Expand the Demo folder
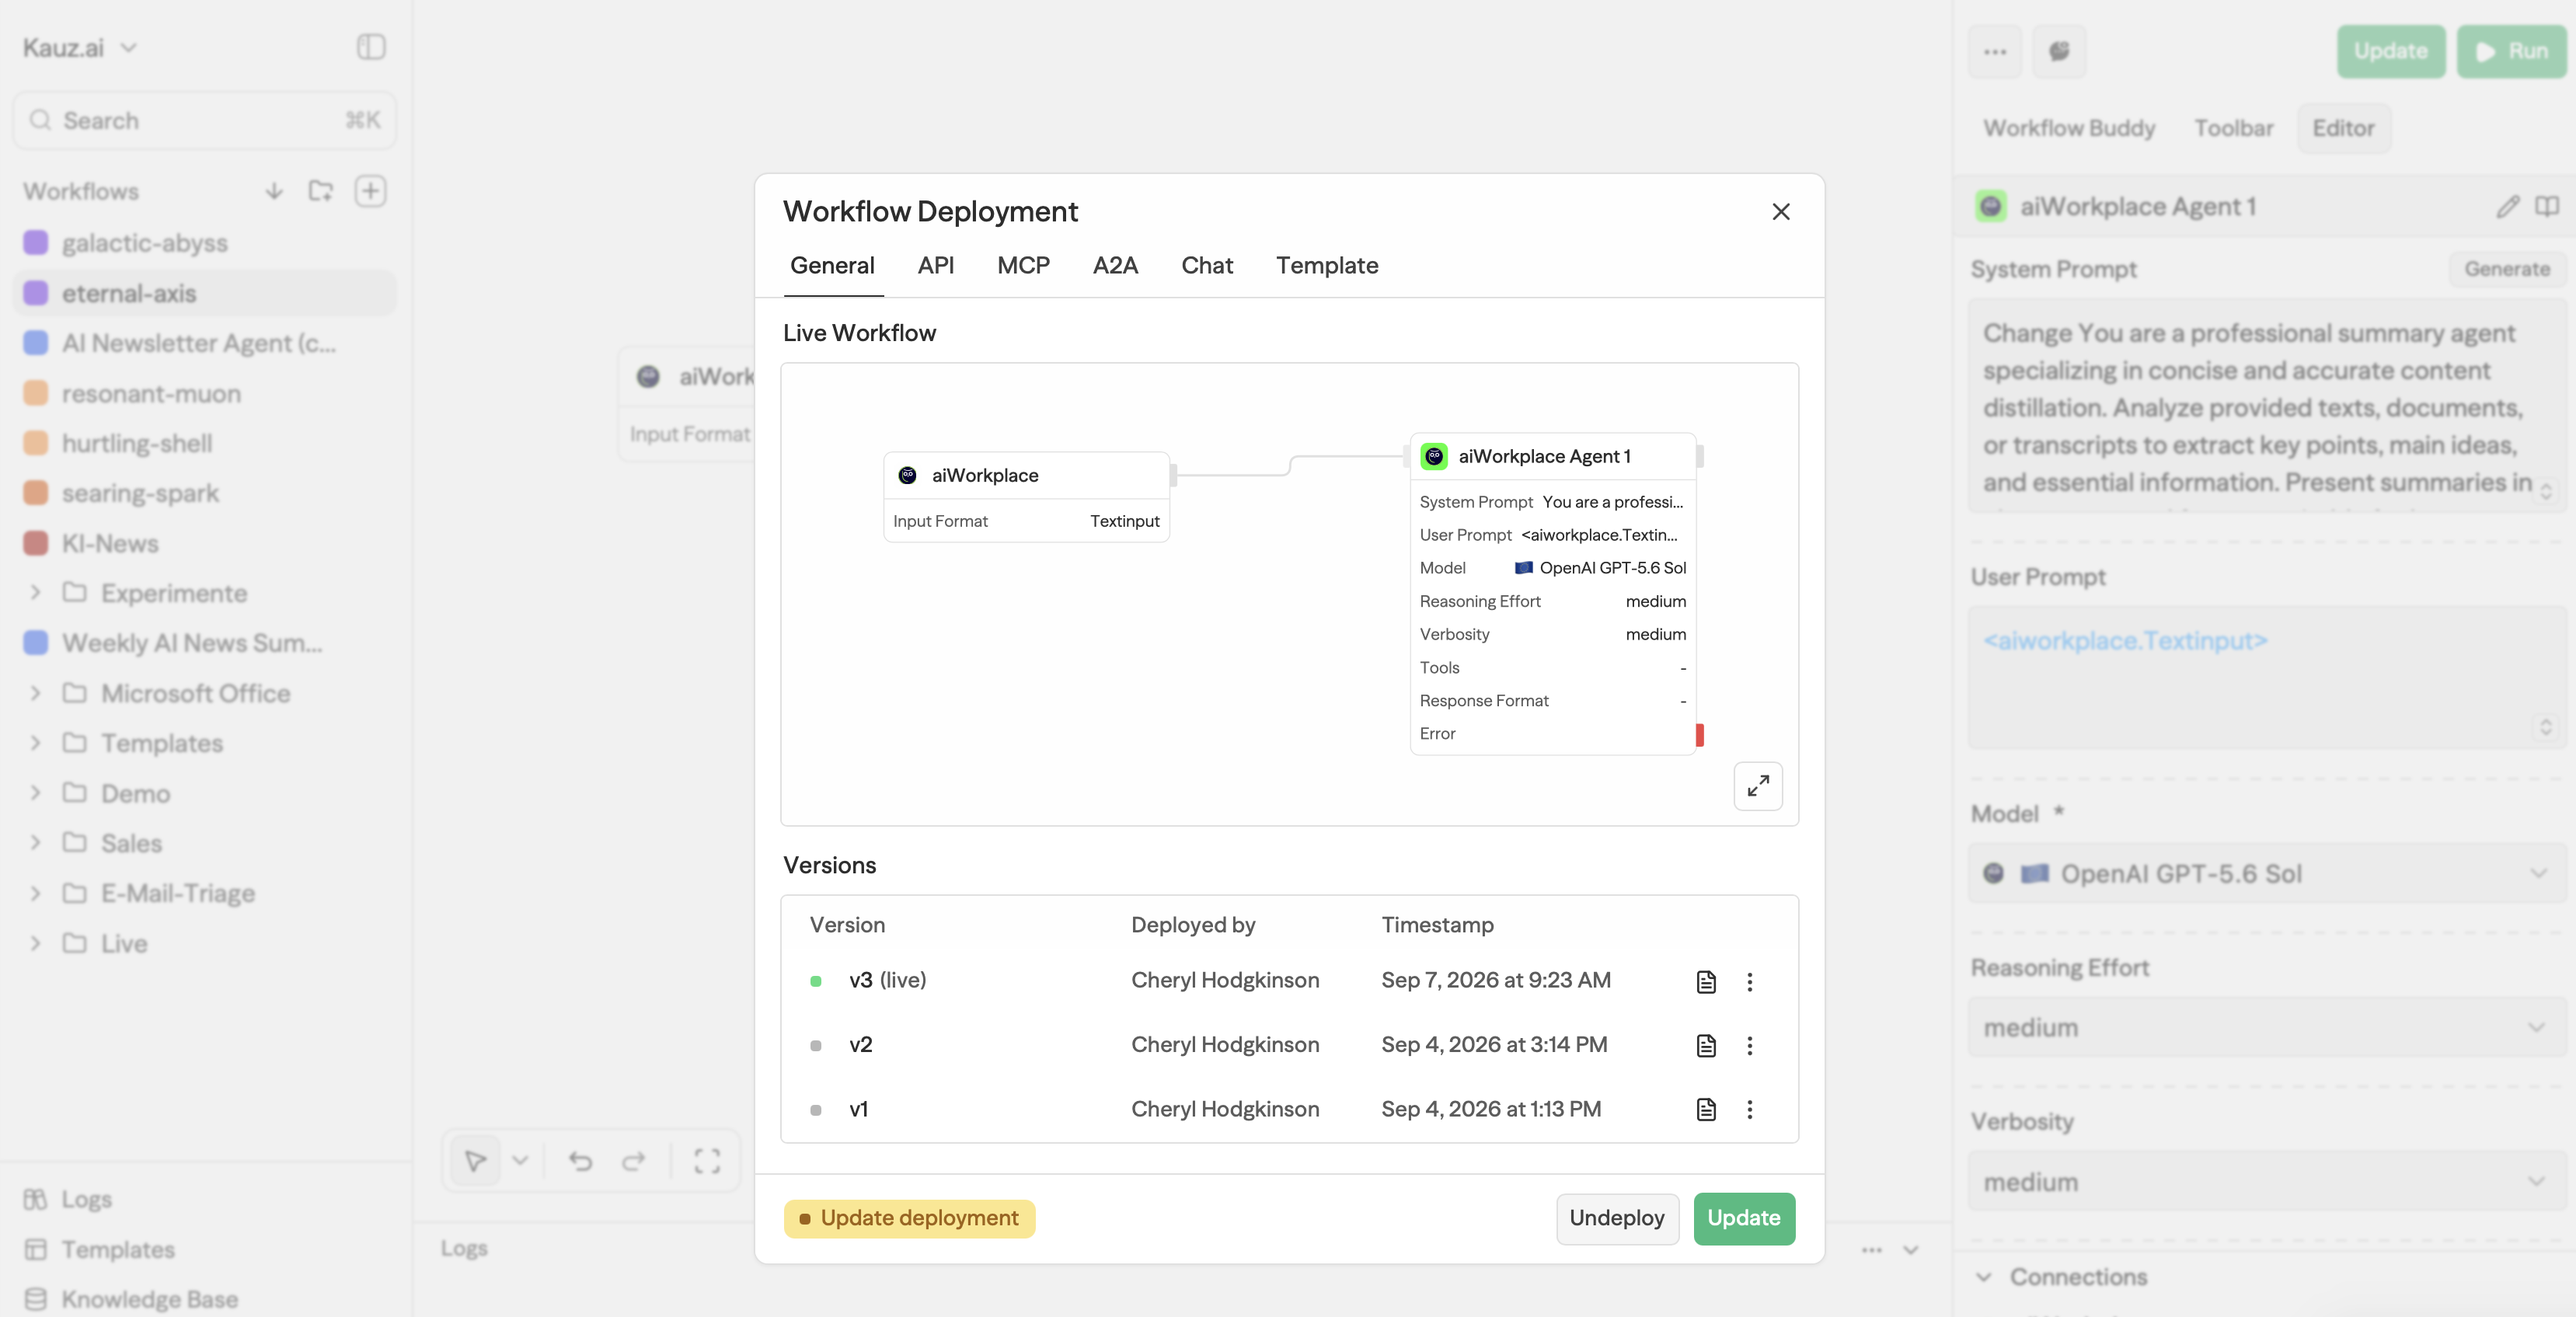This screenshot has height=1317, width=2576. (x=36, y=793)
